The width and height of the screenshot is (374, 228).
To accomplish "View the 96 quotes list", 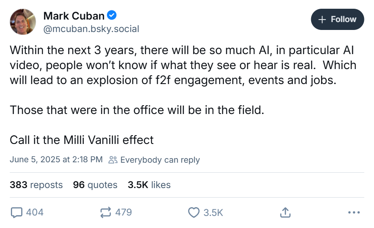I will pyautogui.click(x=95, y=185).
